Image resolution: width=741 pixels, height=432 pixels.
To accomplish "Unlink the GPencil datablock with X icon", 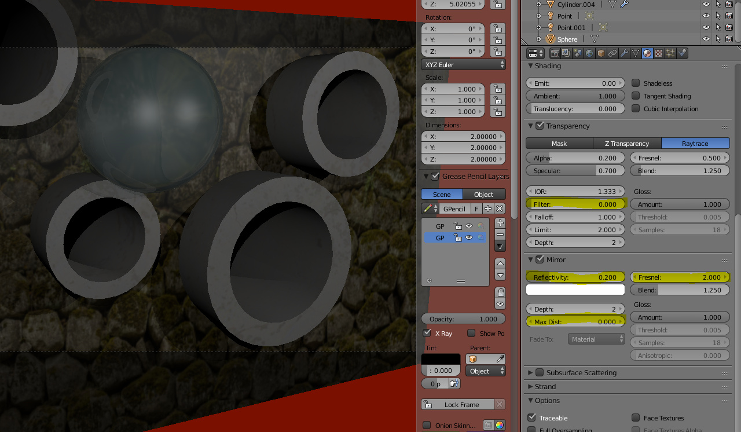I will [500, 208].
